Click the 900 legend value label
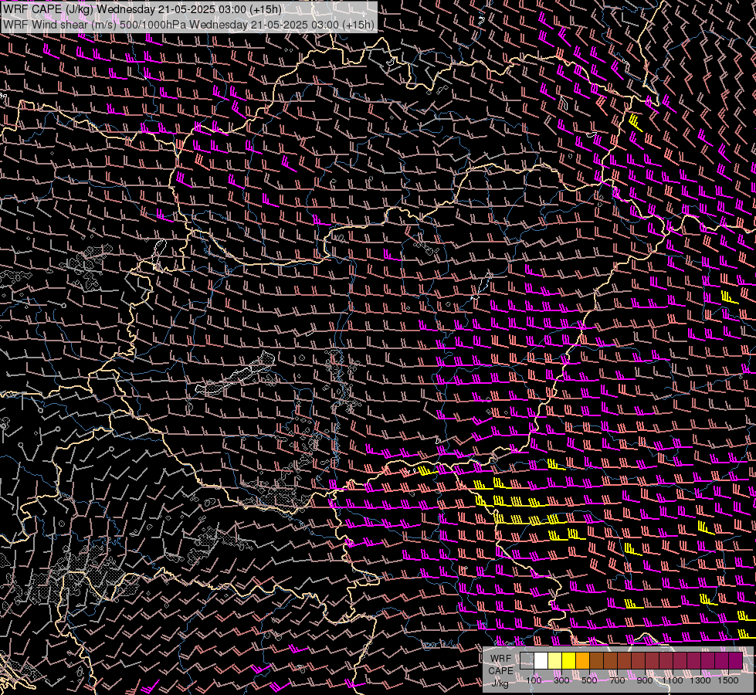Viewport: 756px width, 695px height. 645,680
